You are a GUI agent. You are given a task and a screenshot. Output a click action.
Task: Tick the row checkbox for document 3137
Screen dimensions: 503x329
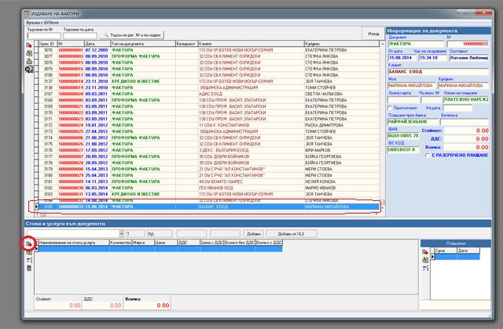(36, 82)
